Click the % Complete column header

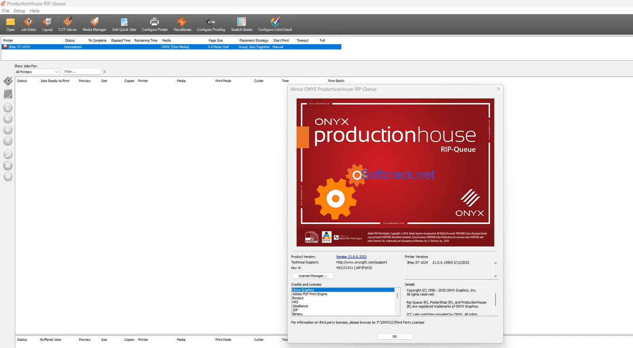coord(97,40)
